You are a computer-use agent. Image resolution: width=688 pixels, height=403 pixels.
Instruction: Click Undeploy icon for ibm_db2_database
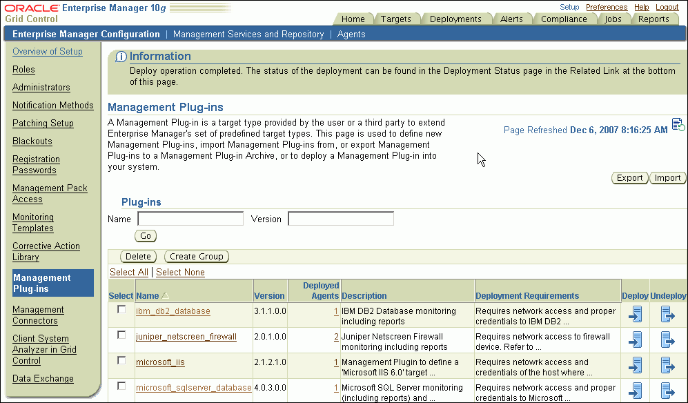click(667, 315)
